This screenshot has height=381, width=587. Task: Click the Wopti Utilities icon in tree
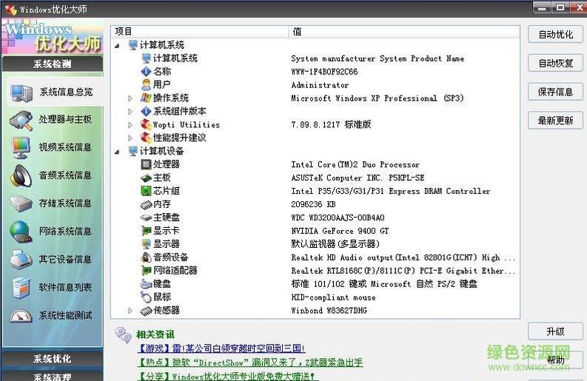click(146, 124)
